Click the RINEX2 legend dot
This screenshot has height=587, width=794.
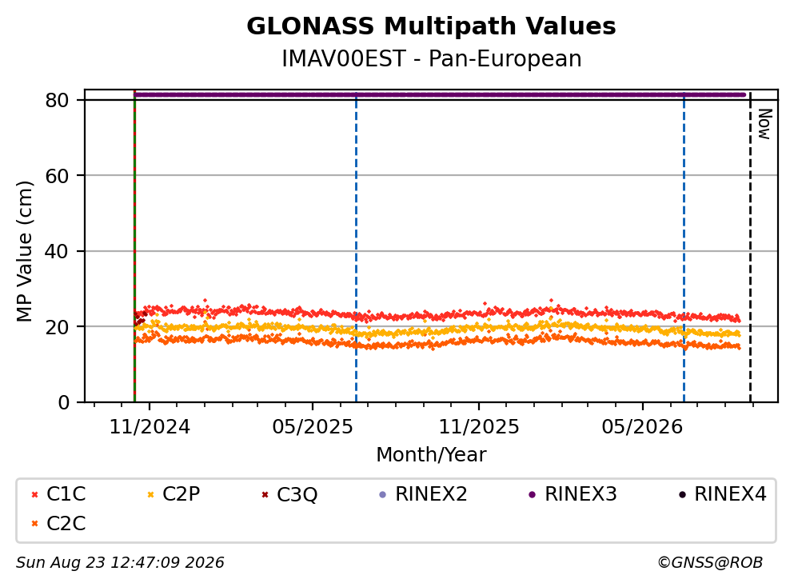pyautogui.click(x=382, y=495)
